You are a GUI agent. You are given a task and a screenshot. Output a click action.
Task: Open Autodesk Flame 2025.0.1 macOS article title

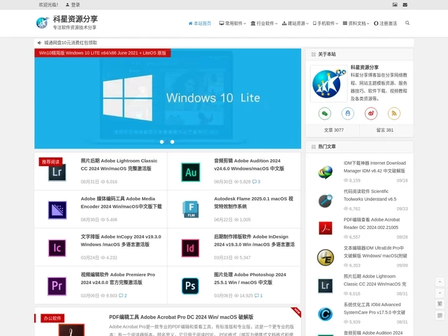(x=254, y=202)
